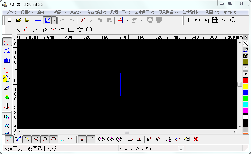Pick the red color swatch

[x=245, y=80]
